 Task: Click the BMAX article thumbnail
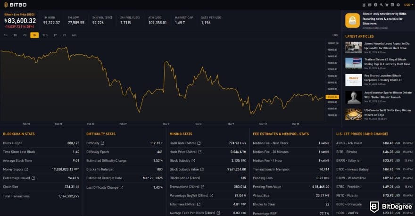tap(354, 80)
